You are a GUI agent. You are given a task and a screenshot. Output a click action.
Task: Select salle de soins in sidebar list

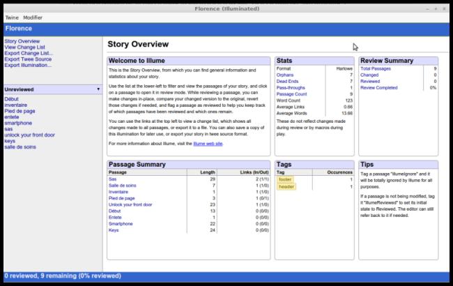point(20,147)
